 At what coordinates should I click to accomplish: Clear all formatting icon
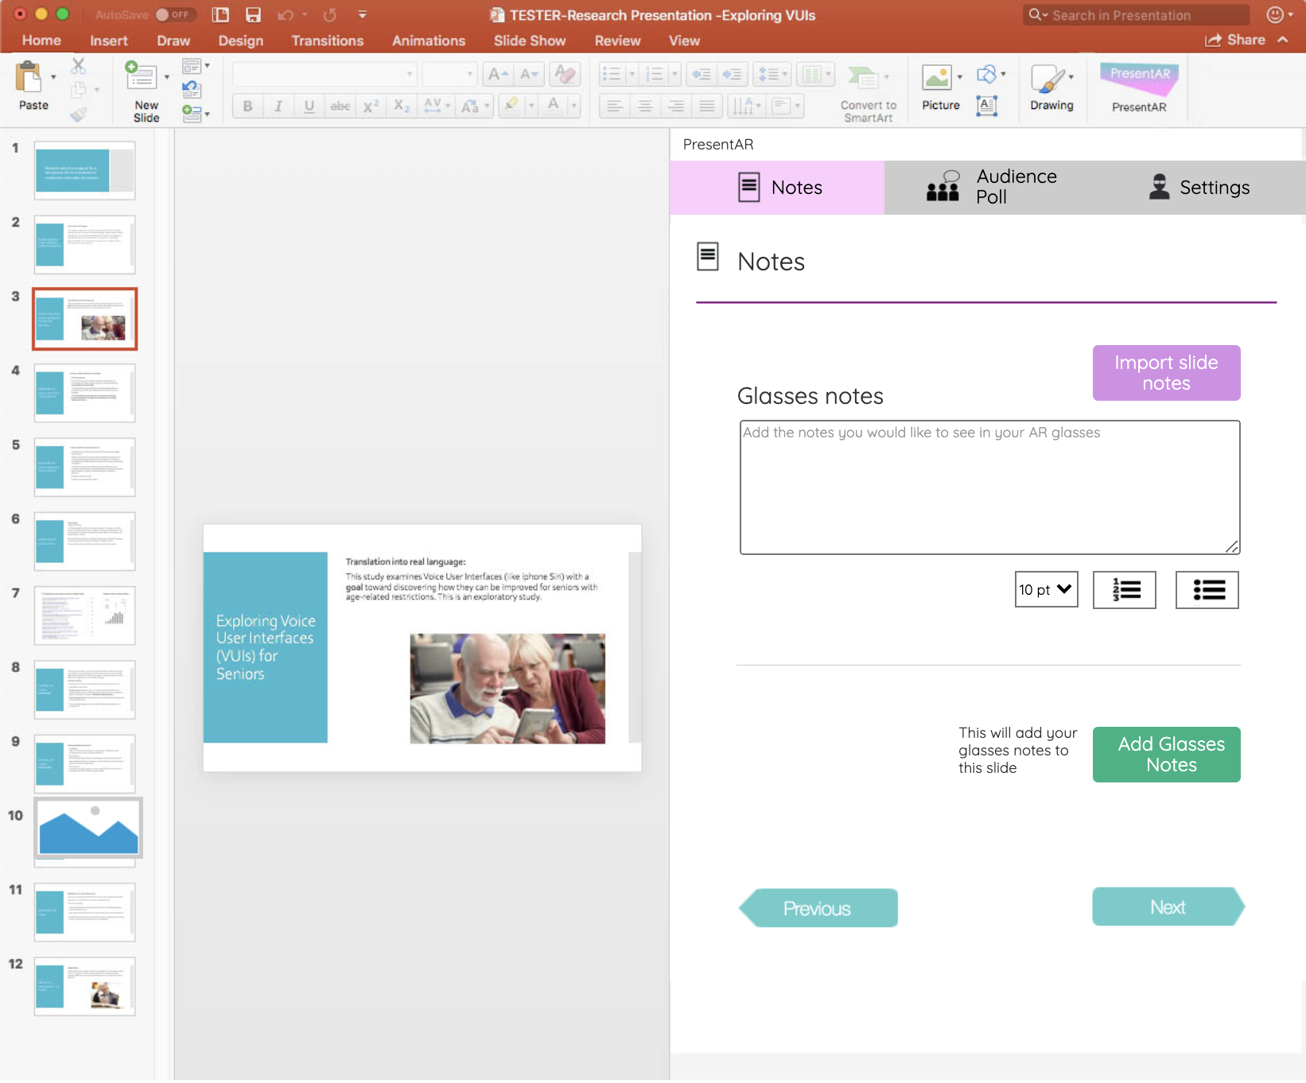(566, 74)
